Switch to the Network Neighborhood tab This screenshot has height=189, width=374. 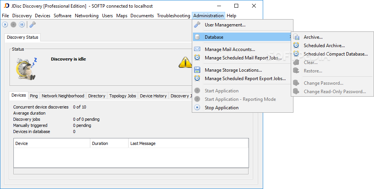click(x=63, y=96)
